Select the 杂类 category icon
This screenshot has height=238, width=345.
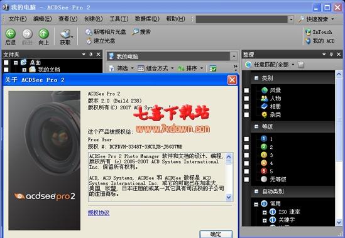[265, 114]
